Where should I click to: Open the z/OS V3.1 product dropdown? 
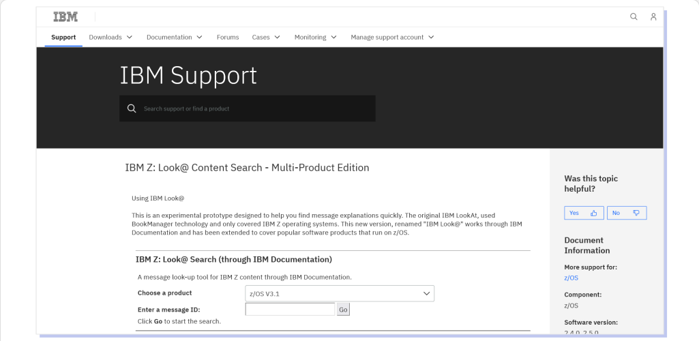340,293
